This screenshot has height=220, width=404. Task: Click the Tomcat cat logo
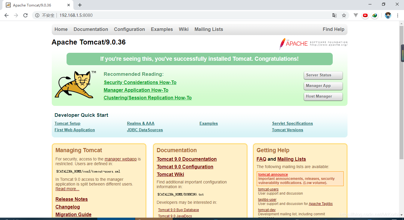[75, 85]
